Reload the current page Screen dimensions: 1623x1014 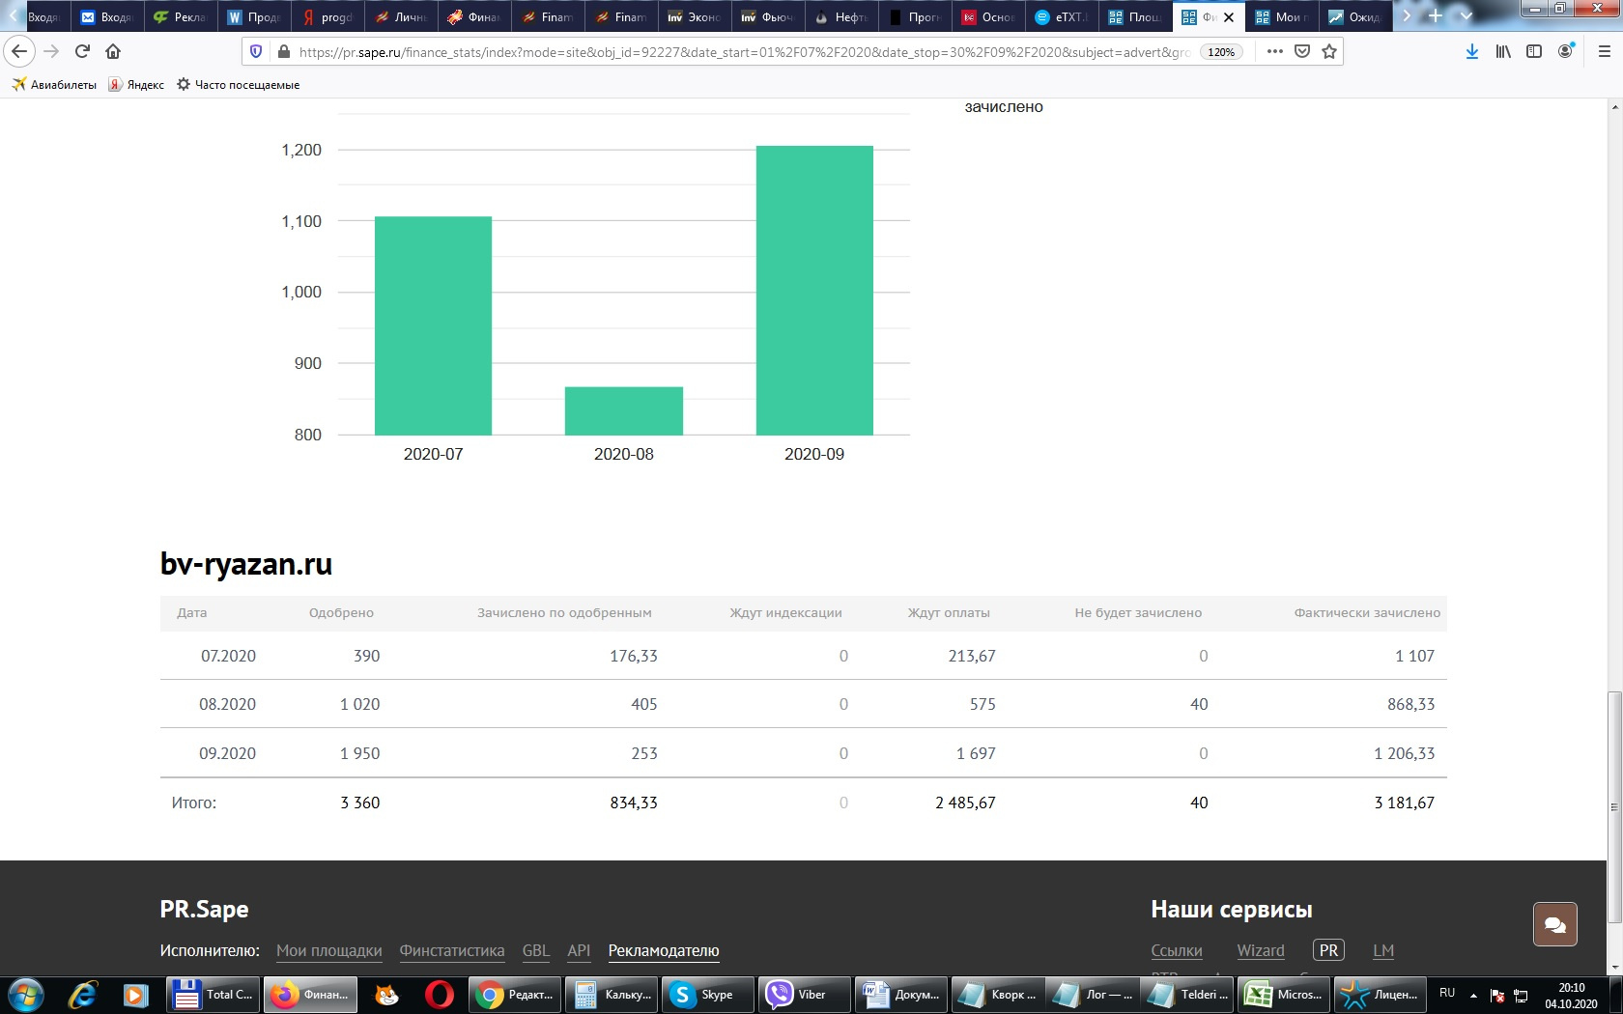tap(82, 51)
